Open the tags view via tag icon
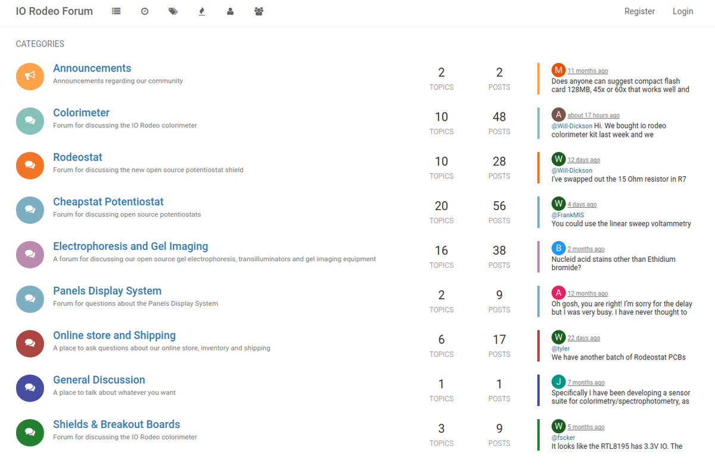 point(173,11)
